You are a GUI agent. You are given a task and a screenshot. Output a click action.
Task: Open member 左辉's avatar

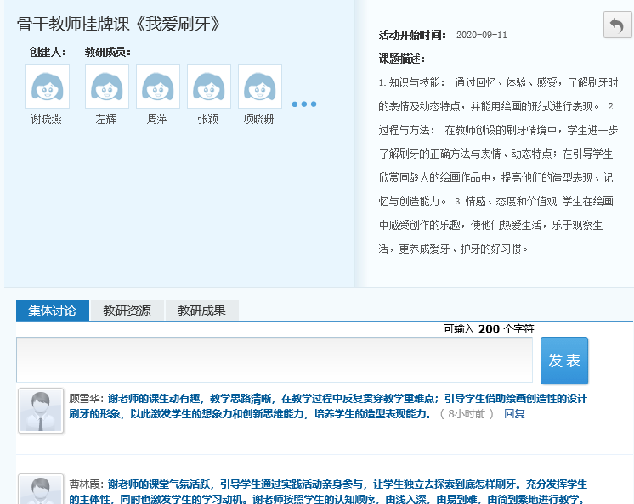click(x=107, y=87)
